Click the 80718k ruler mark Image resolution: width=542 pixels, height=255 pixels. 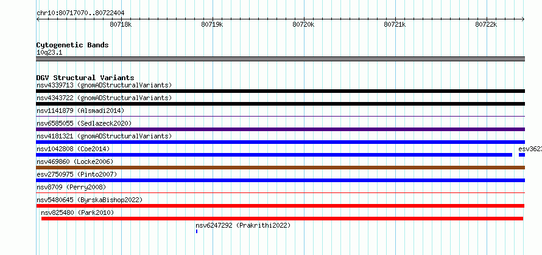121,24
